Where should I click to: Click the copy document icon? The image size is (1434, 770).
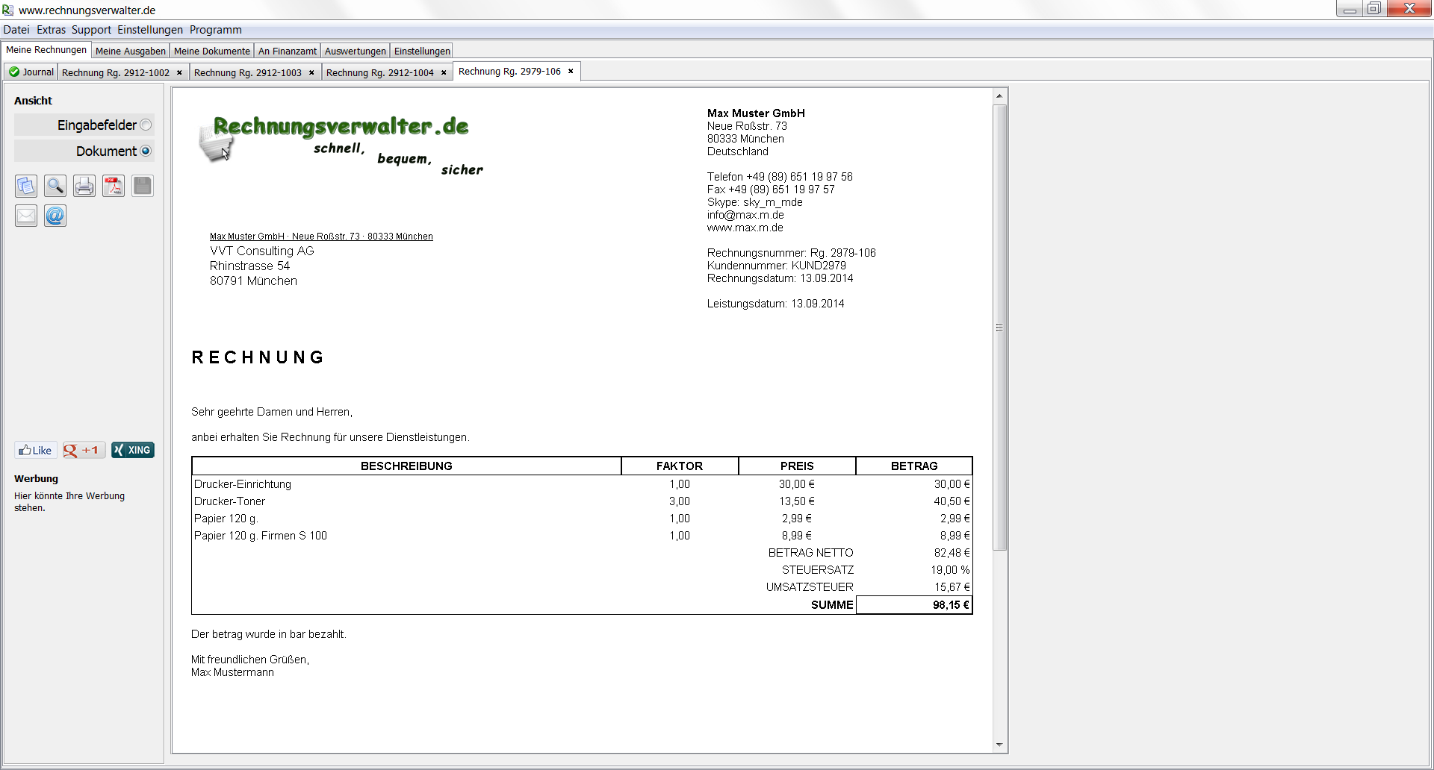[26, 186]
